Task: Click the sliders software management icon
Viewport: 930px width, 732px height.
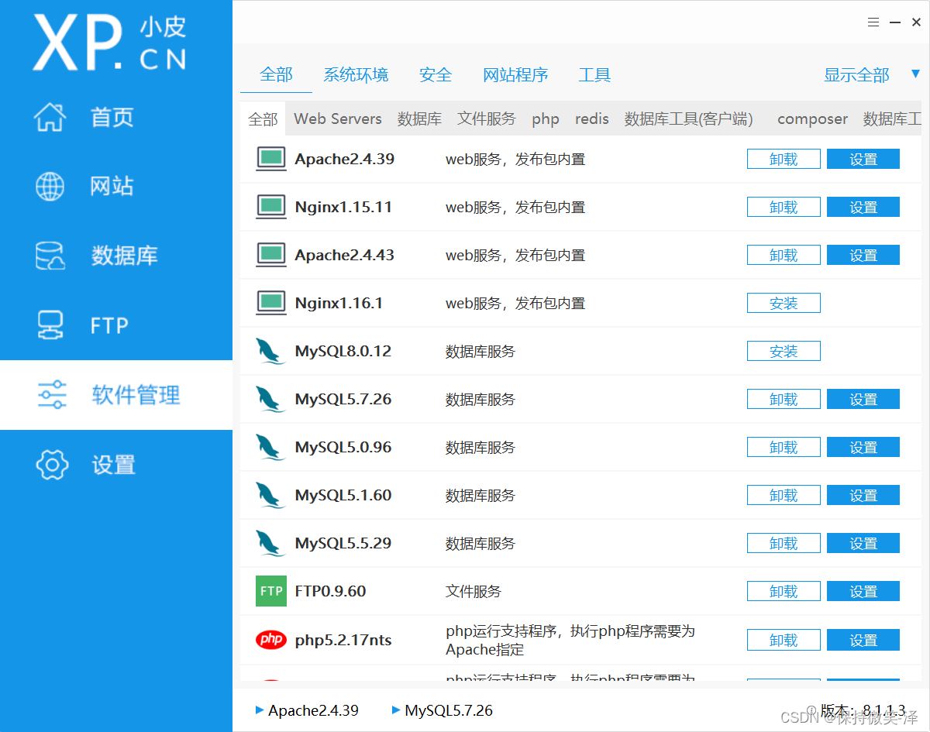Action: tap(52, 395)
